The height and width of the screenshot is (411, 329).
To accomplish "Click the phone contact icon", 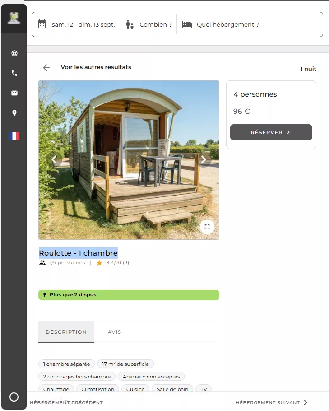I will point(14,73).
